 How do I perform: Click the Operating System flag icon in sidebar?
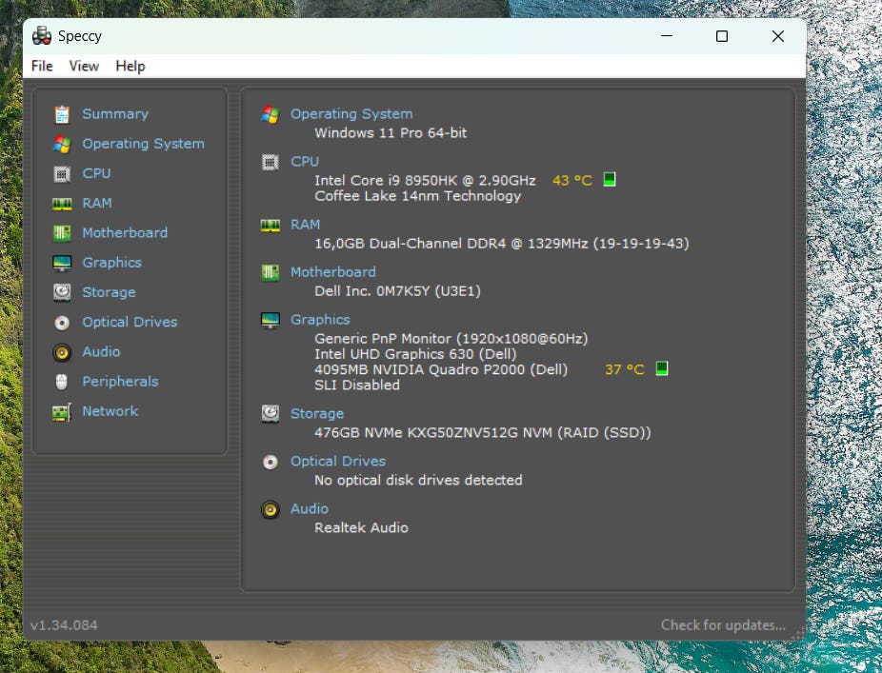[62, 144]
